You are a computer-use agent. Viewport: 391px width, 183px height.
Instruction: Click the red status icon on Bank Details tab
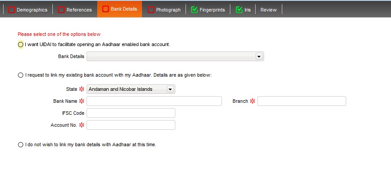106,9
